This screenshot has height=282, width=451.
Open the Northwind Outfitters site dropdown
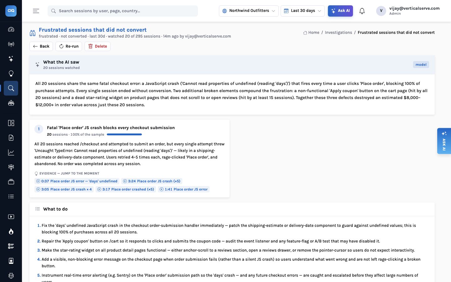point(249,11)
